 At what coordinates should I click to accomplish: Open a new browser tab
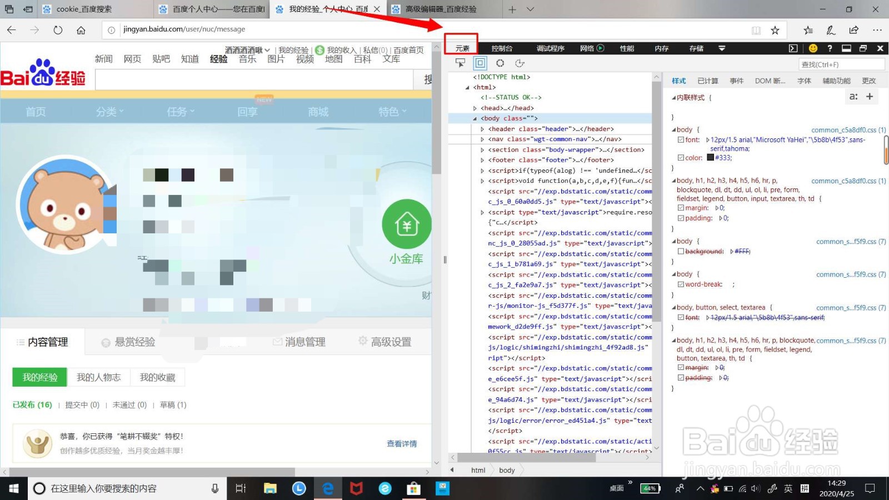tap(512, 9)
